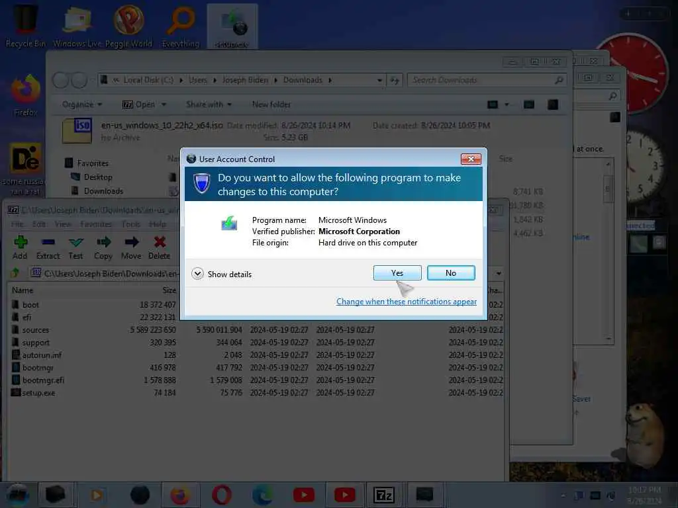This screenshot has height=508, width=678.
Task: Open Recycle Bin desktop icon
Action: [26, 25]
